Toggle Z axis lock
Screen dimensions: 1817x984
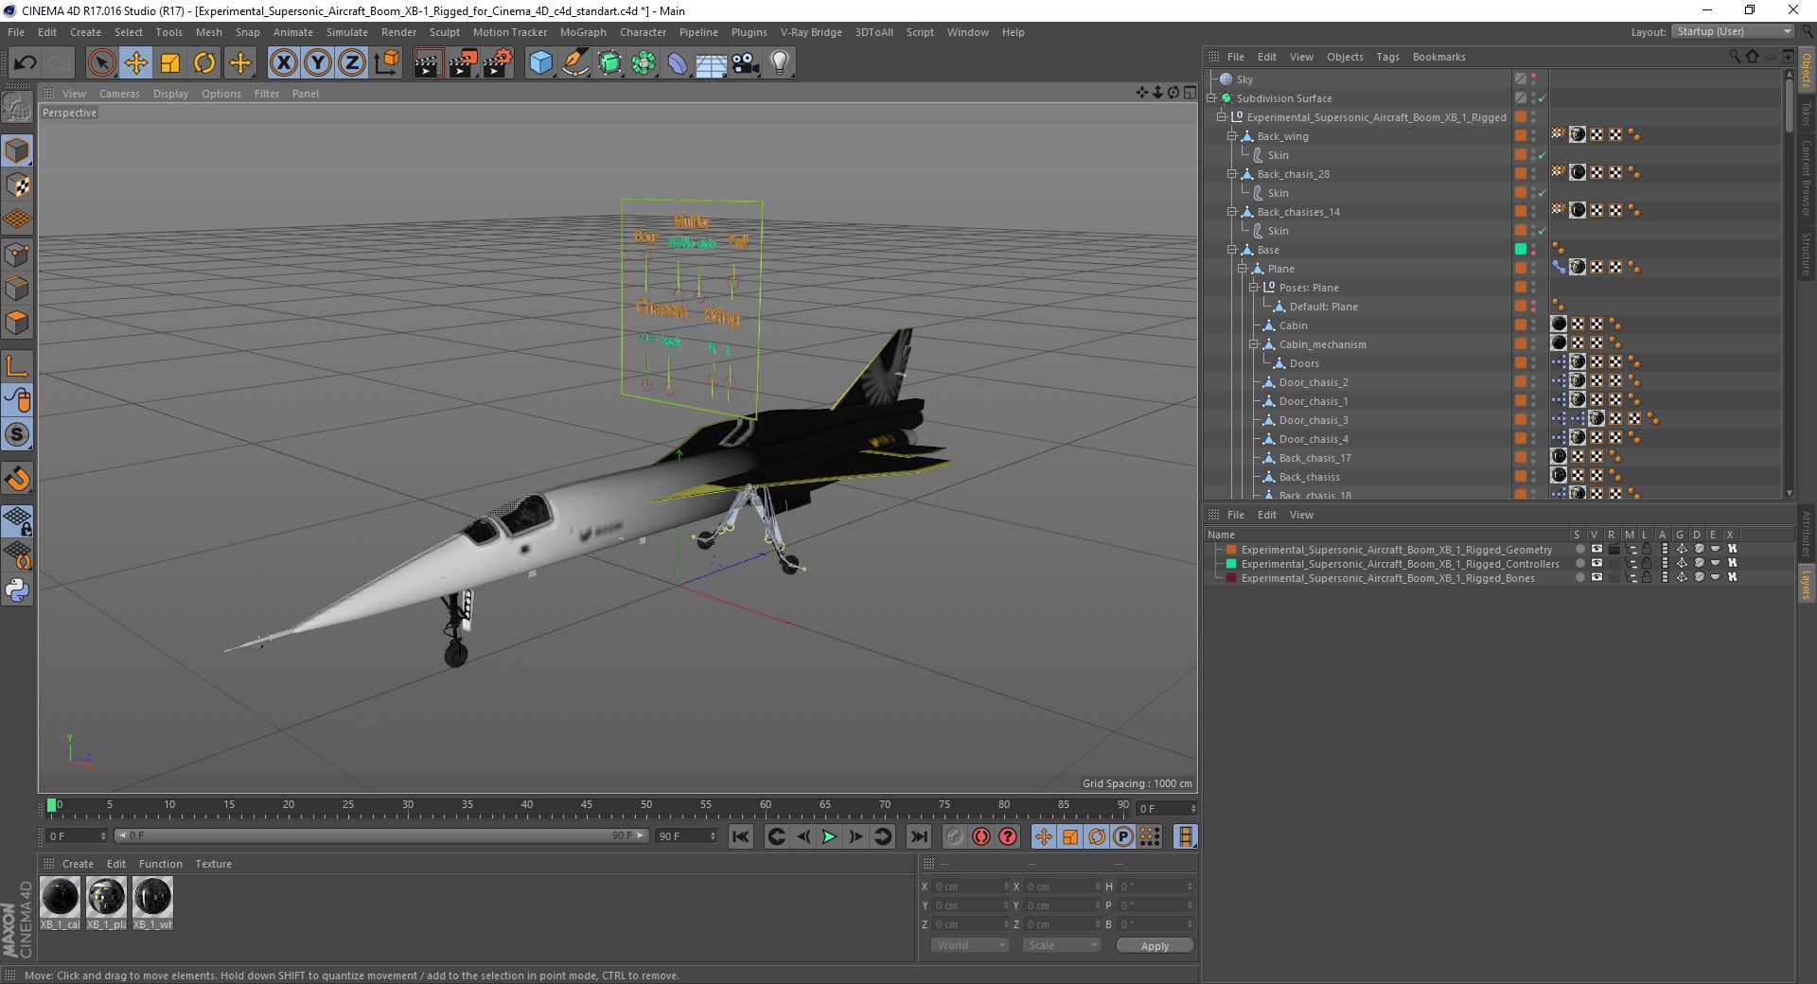[352, 63]
